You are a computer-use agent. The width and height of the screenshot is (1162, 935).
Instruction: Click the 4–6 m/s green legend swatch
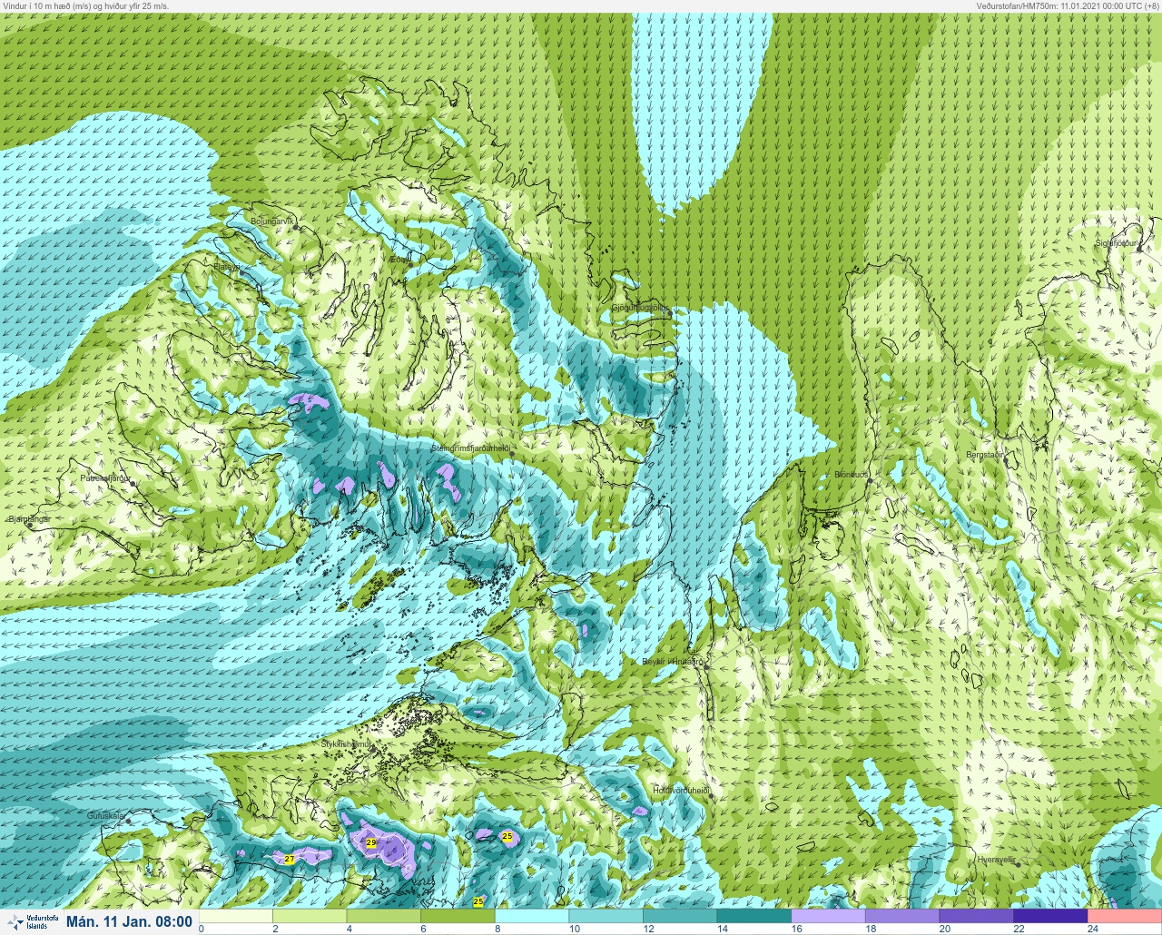click(x=384, y=916)
